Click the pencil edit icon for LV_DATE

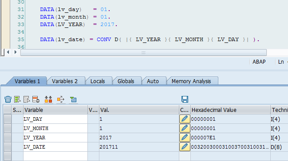tap(185, 147)
